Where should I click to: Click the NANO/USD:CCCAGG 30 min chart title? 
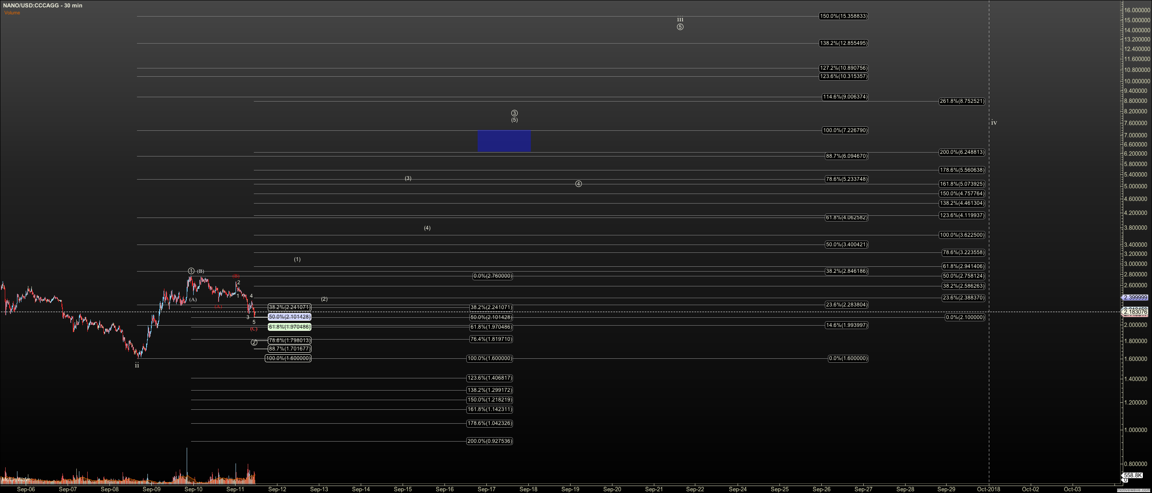coord(42,5)
